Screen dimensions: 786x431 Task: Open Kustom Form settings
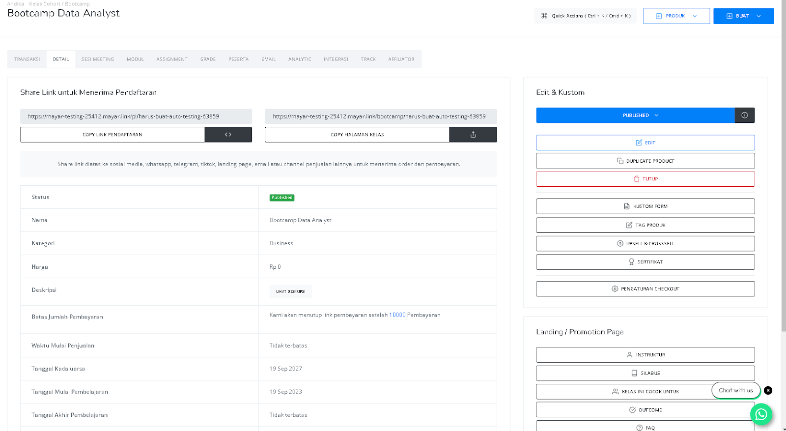pos(646,206)
